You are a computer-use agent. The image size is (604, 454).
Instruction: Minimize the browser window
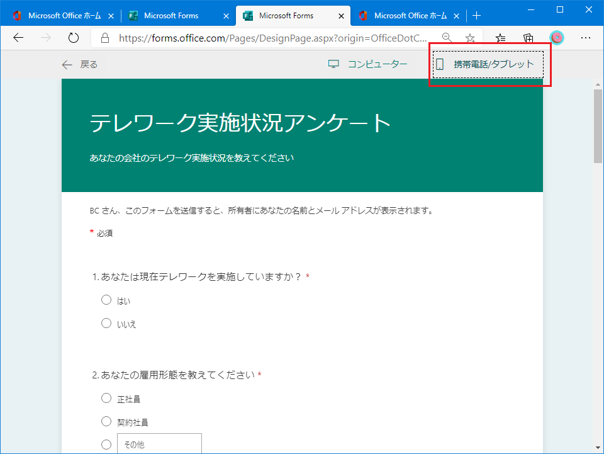531,9
